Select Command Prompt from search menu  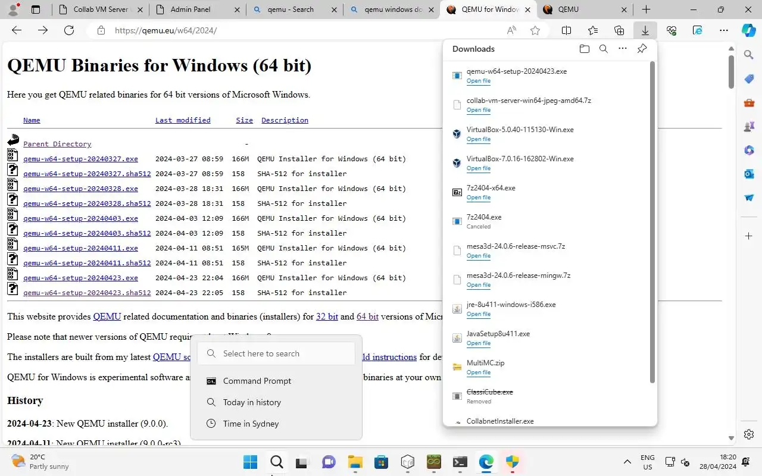coord(276,381)
